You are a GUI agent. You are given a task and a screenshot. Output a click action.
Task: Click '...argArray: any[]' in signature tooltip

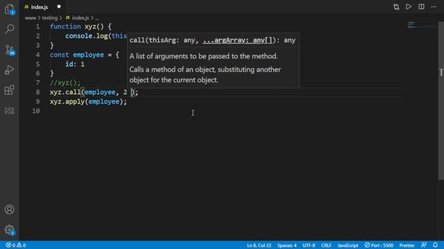click(x=237, y=40)
